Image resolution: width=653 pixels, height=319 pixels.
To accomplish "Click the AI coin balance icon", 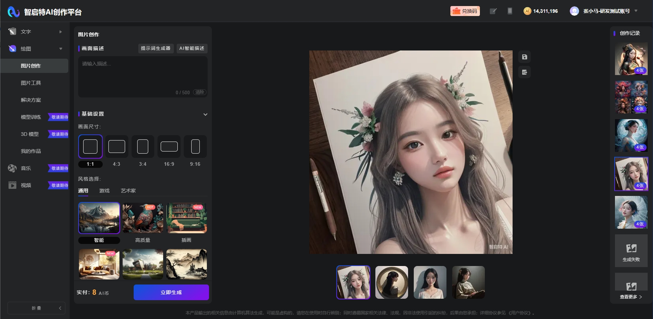I will tap(527, 11).
